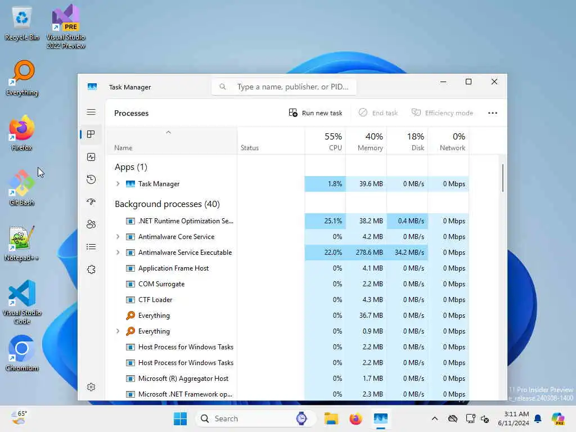
Task: Open the Users page icon in sidebar
Action: (91, 224)
